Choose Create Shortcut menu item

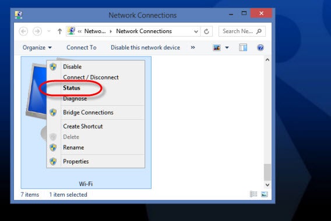tap(96, 126)
